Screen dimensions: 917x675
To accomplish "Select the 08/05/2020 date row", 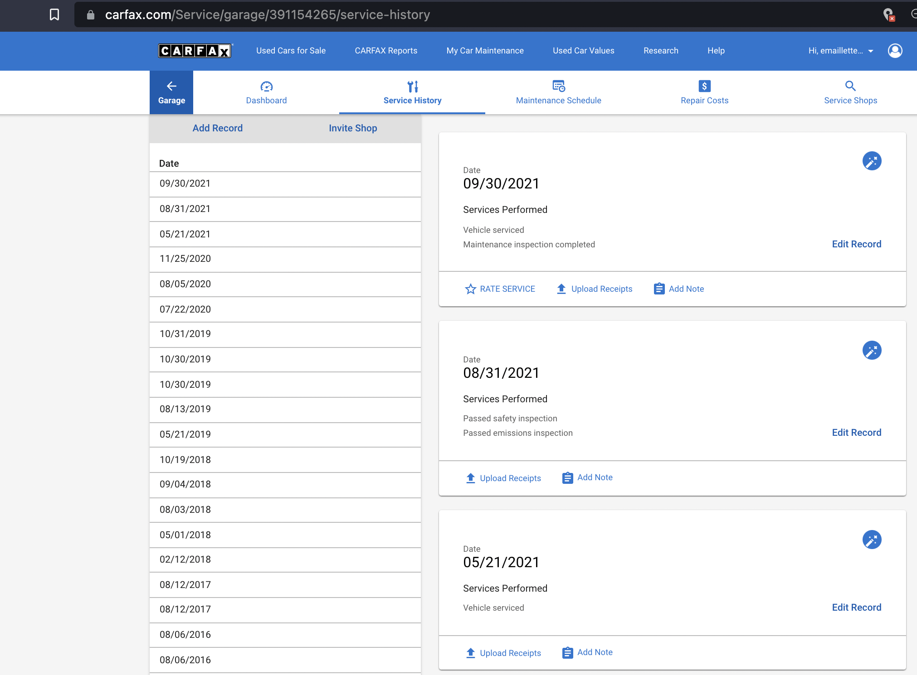I will (285, 284).
